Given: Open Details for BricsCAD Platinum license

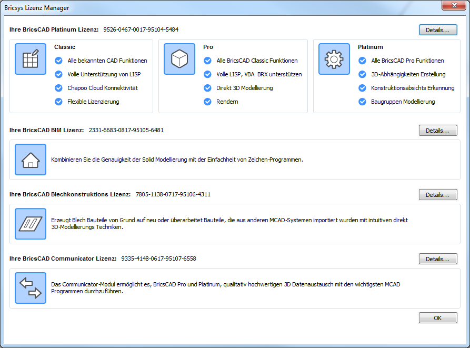Looking at the screenshot, I should (438, 30).
